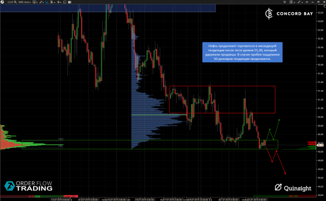Click the 17.07 date marker on time axis
Image resolution: width=326 pixels, height=201 pixels.
[174, 199]
